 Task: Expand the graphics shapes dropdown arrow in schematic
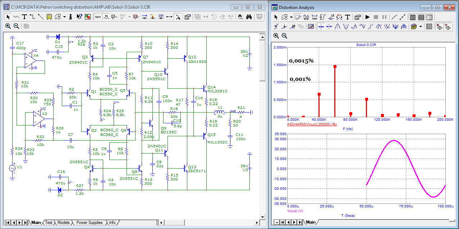click(x=64, y=17)
